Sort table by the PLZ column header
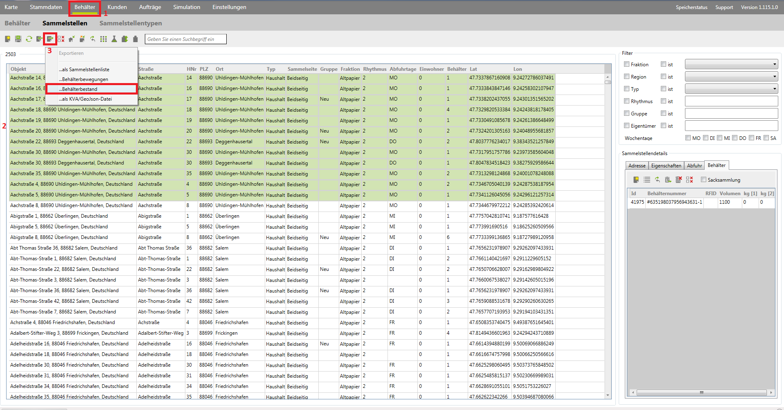Viewport: 784px width, 410px height. tap(204, 69)
